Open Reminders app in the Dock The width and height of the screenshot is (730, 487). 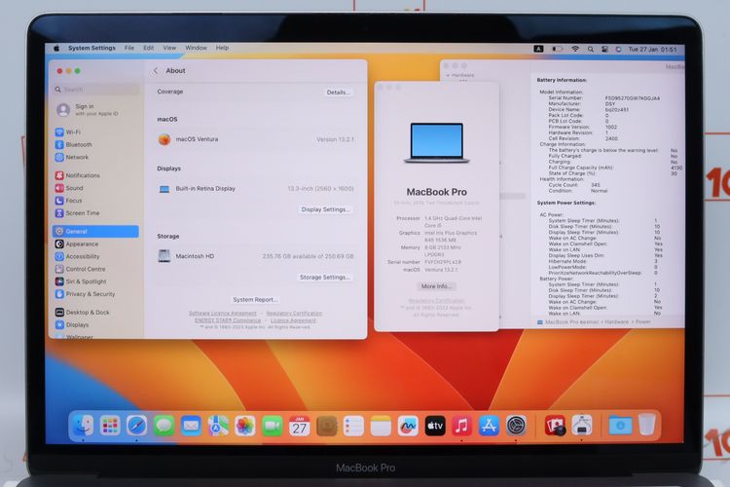tap(353, 425)
